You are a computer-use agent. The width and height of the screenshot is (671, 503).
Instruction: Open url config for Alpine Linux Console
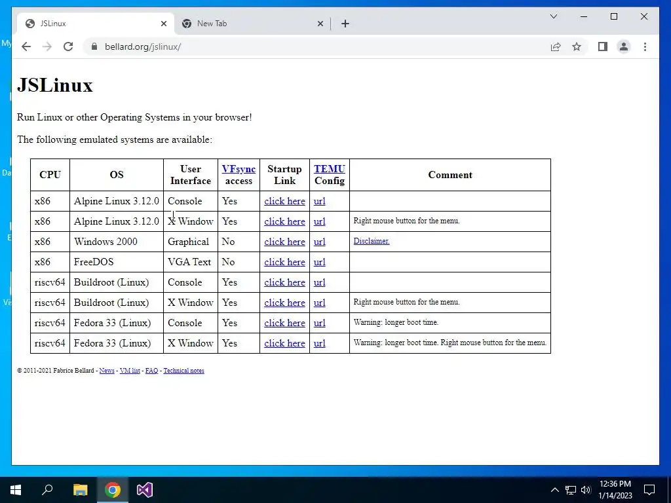click(320, 201)
